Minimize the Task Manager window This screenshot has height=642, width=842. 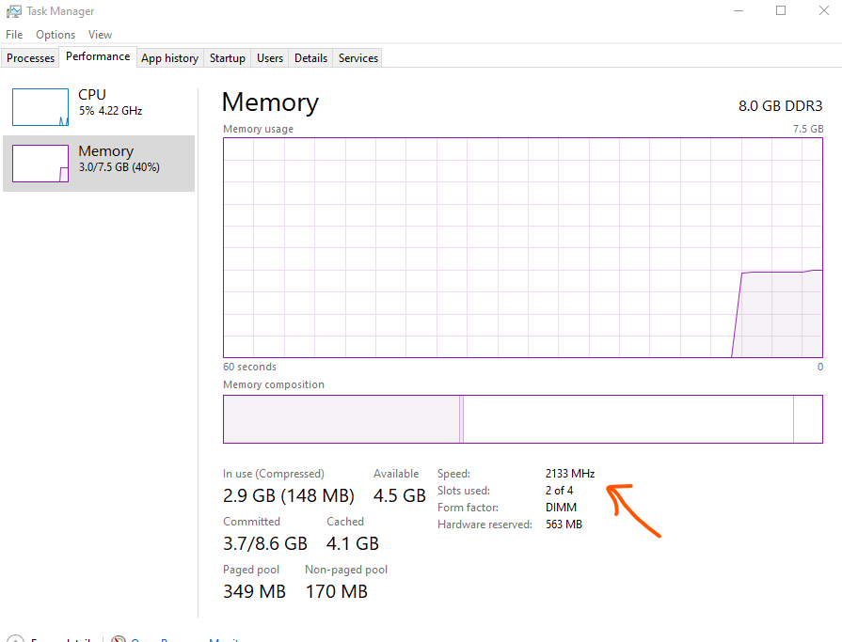pyautogui.click(x=739, y=10)
